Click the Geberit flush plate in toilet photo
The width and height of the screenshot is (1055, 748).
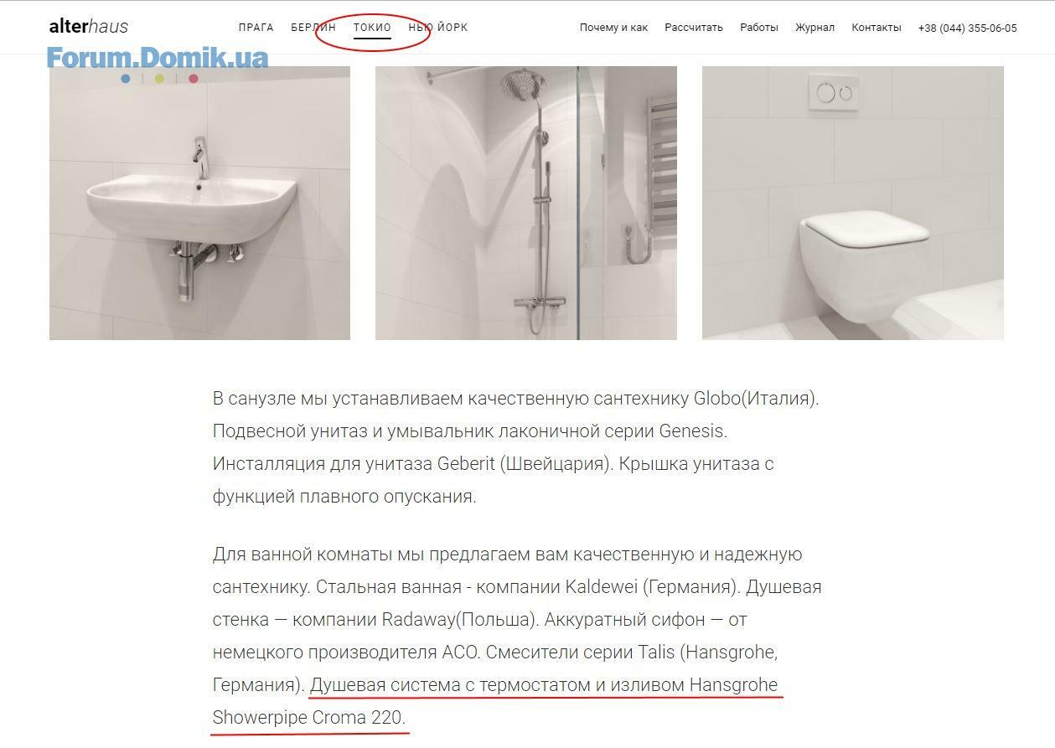(835, 93)
